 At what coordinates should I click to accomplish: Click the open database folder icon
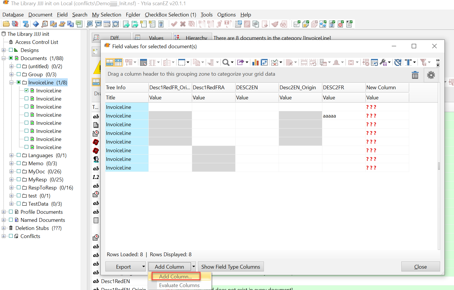pos(6,24)
